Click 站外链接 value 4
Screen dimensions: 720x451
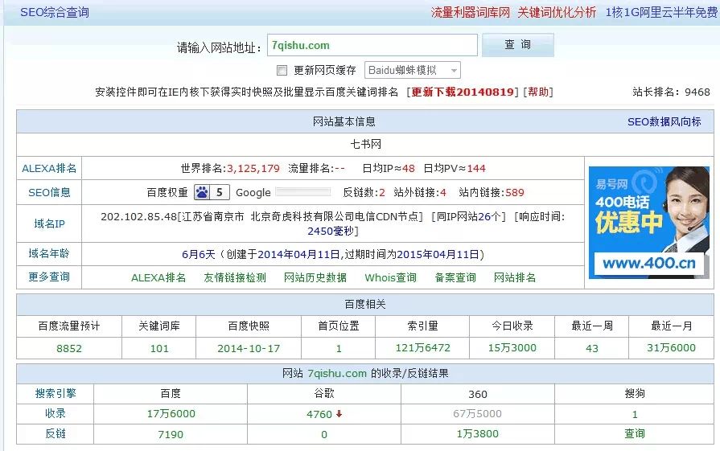pos(443,192)
